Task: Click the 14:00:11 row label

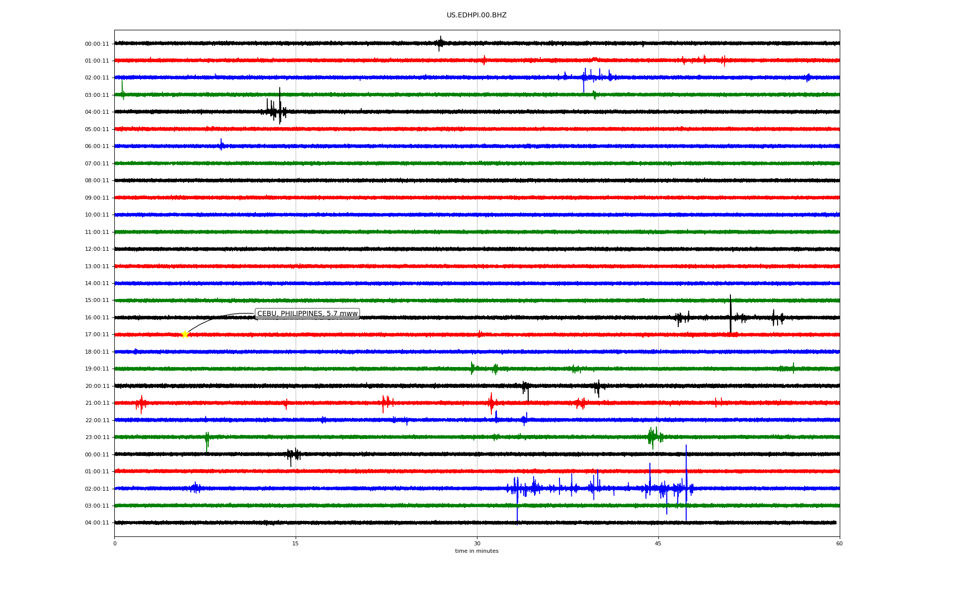Action: tap(97, 284)
